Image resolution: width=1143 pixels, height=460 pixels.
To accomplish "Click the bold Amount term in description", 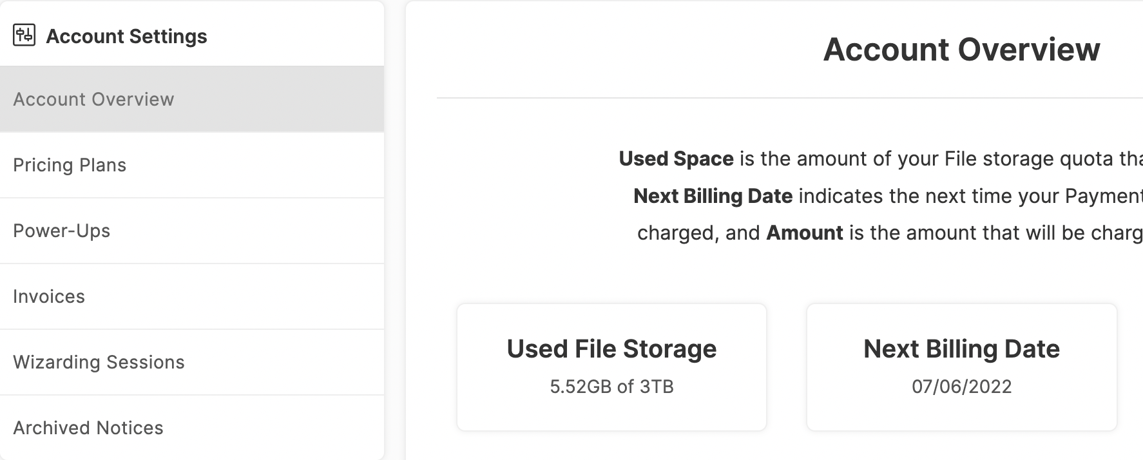I will 804,233.
